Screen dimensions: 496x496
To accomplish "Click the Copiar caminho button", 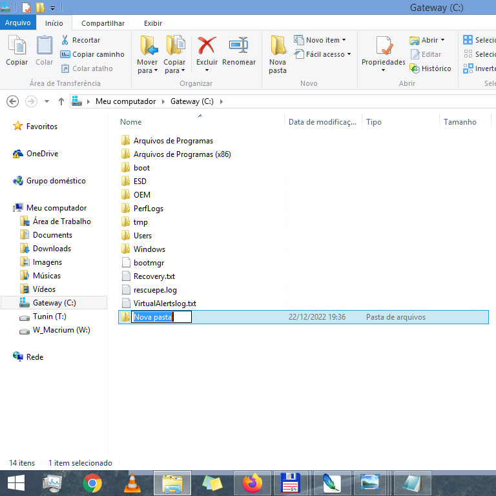I will pyautogui.click(x=92, y=54).
